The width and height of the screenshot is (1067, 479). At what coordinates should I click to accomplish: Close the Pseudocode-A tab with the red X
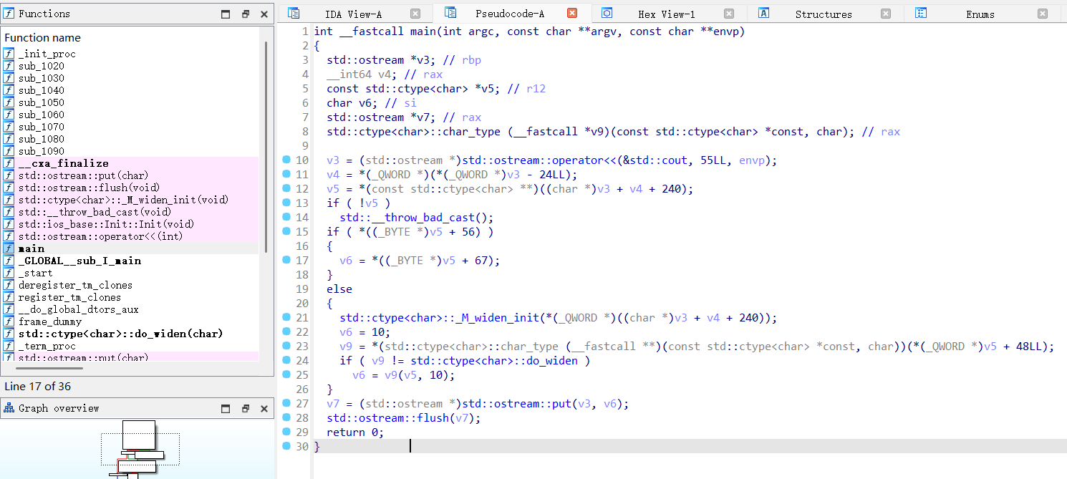[x=571, y=14]
